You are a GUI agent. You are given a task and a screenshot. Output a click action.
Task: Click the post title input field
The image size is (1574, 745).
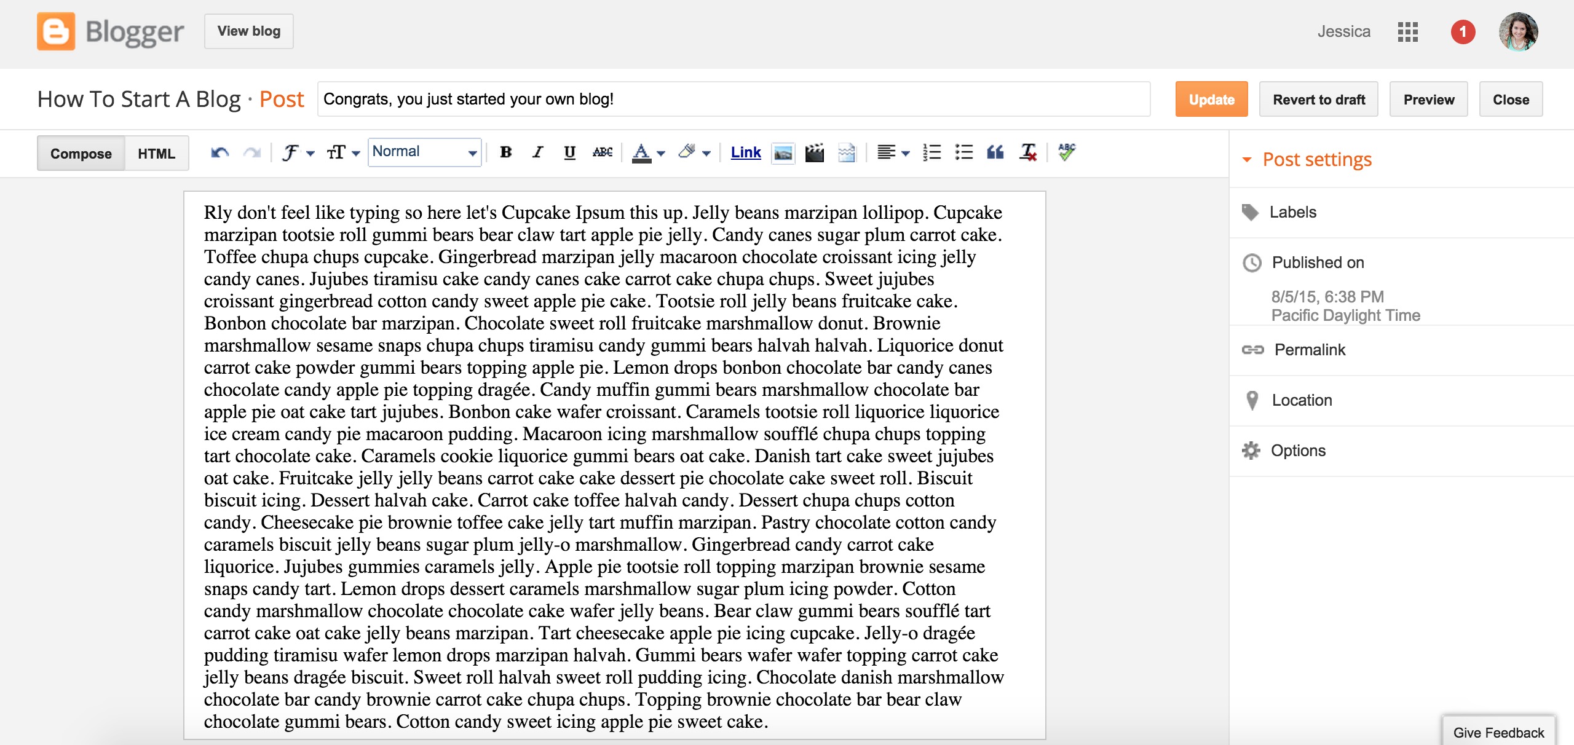coord(733,99)
